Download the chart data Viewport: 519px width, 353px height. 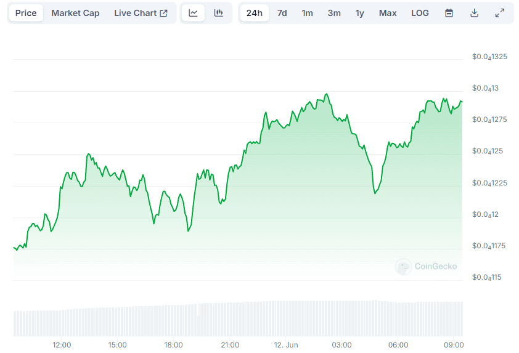(x=475, y=13)
